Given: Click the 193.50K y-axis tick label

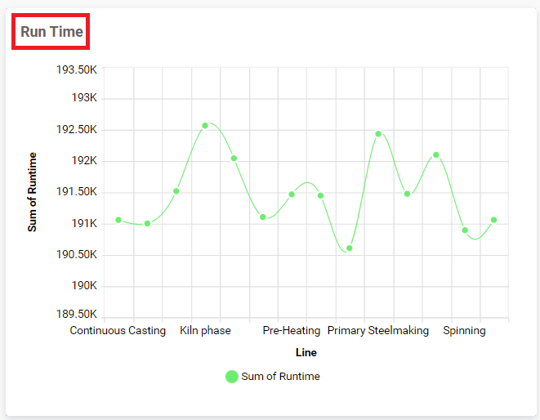Looking at the screenshot, I should [x=76, y=69].
